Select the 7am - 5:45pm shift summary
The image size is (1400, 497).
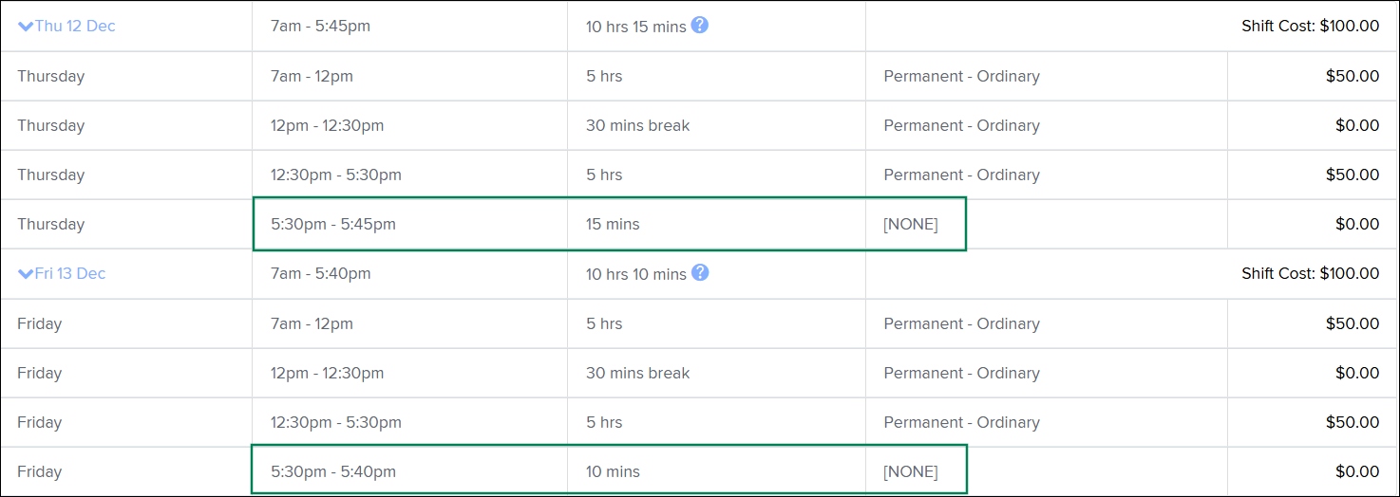(321, 27)
